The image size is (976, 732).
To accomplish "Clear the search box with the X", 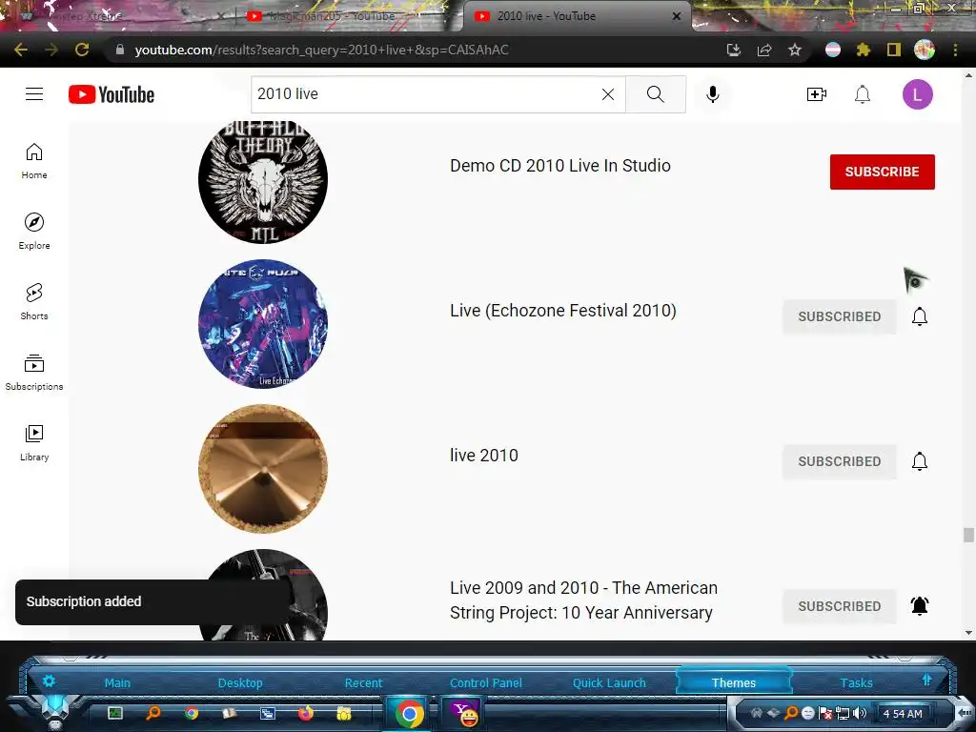I will pyautogui.click(x=608, y=94).
